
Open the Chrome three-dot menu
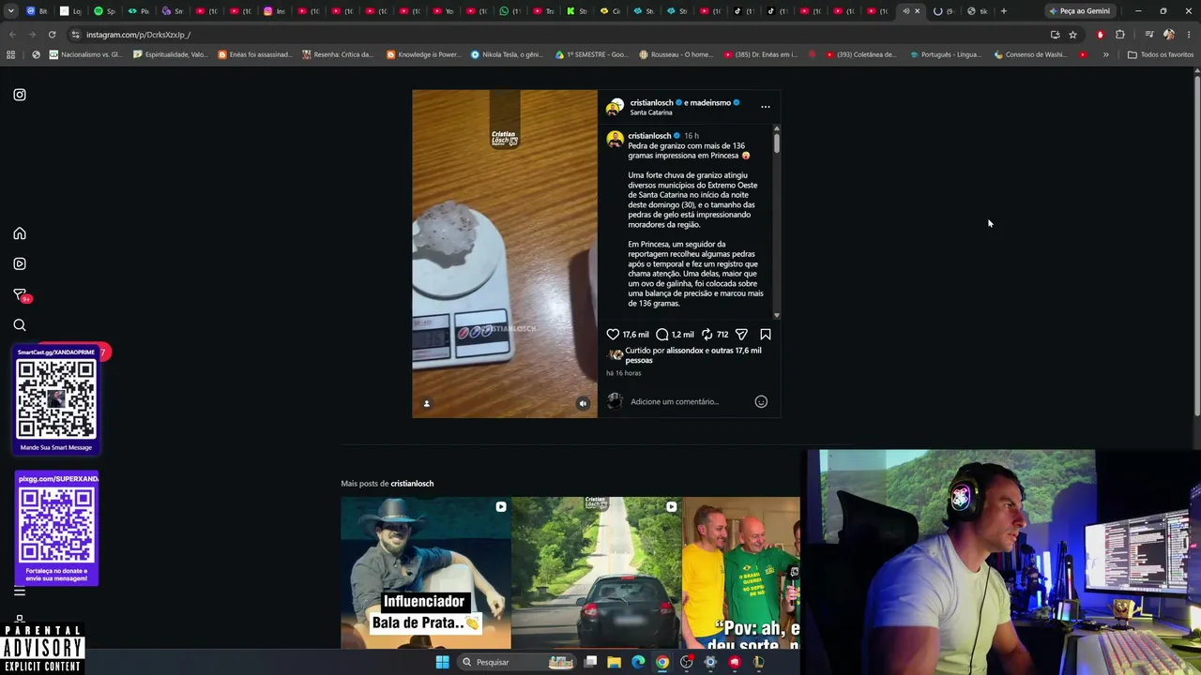coord(1188,35)
